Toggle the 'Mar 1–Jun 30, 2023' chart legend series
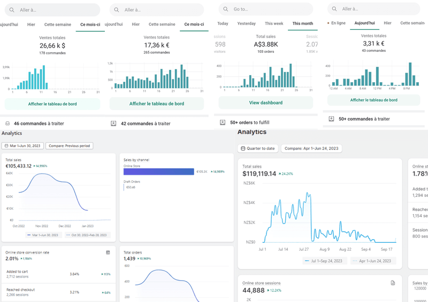This screenshot has width=428, height=302. click(43, 235)
